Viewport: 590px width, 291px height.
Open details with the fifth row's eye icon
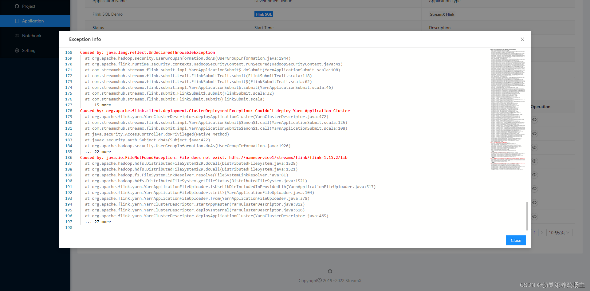pyautogui.click(x=534, y=175)
